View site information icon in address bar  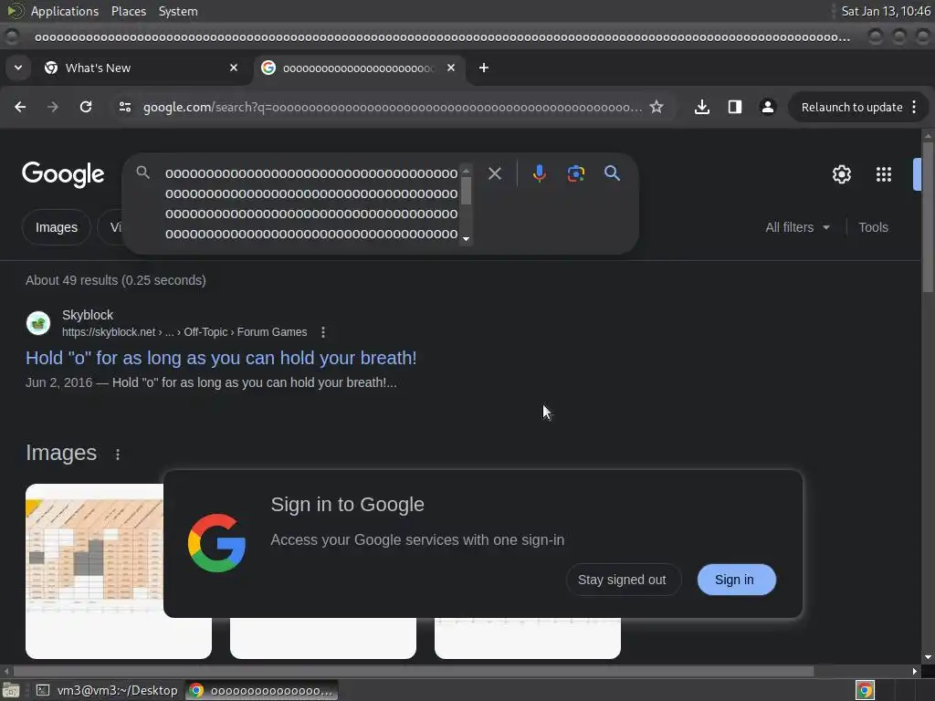click(125, 108)
